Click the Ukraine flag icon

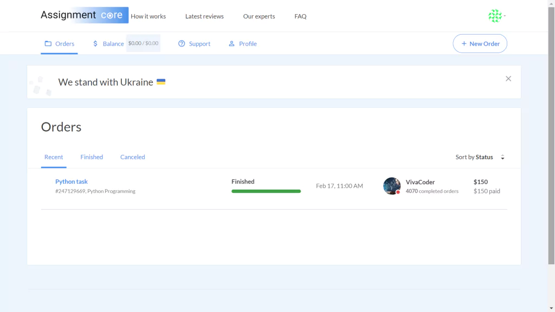161,82
